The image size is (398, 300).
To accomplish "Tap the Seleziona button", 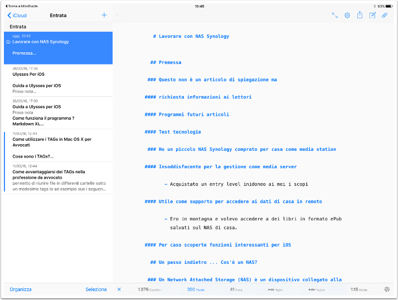I will click(96, 289).
